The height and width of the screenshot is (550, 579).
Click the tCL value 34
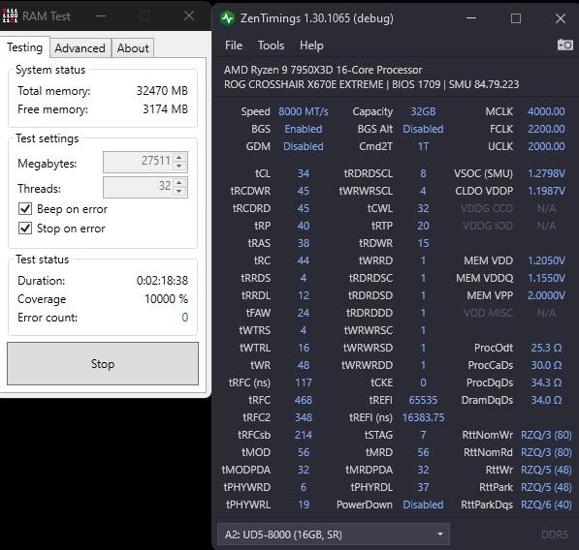[x=304, y=173]
